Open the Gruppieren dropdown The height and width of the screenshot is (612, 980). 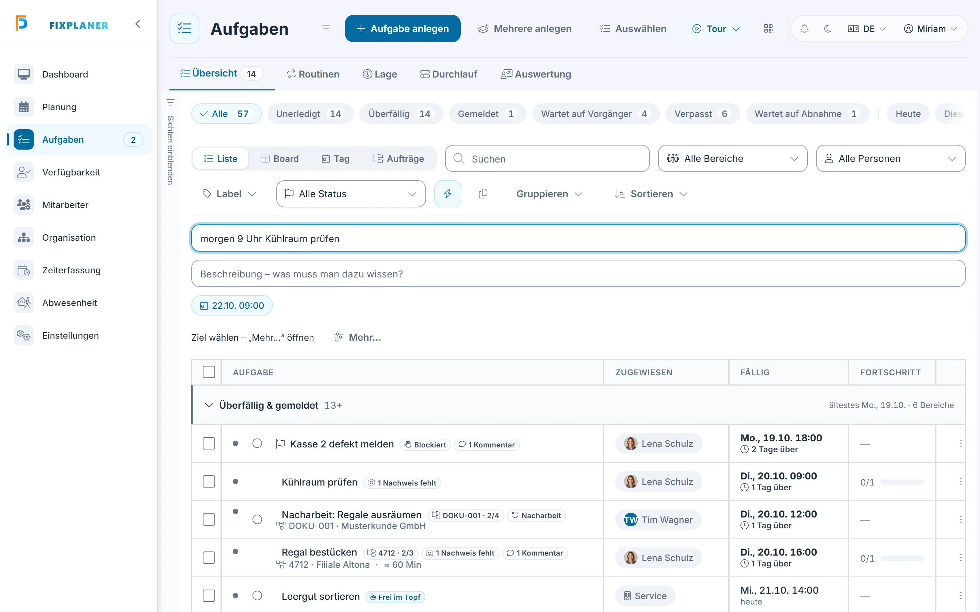[550, 194]
